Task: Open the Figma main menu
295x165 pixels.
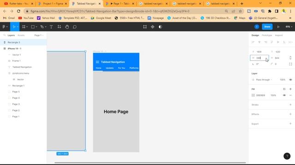Action: click(4, 27)
